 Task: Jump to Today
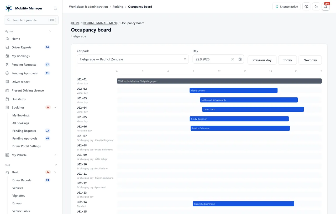point(287,60)
